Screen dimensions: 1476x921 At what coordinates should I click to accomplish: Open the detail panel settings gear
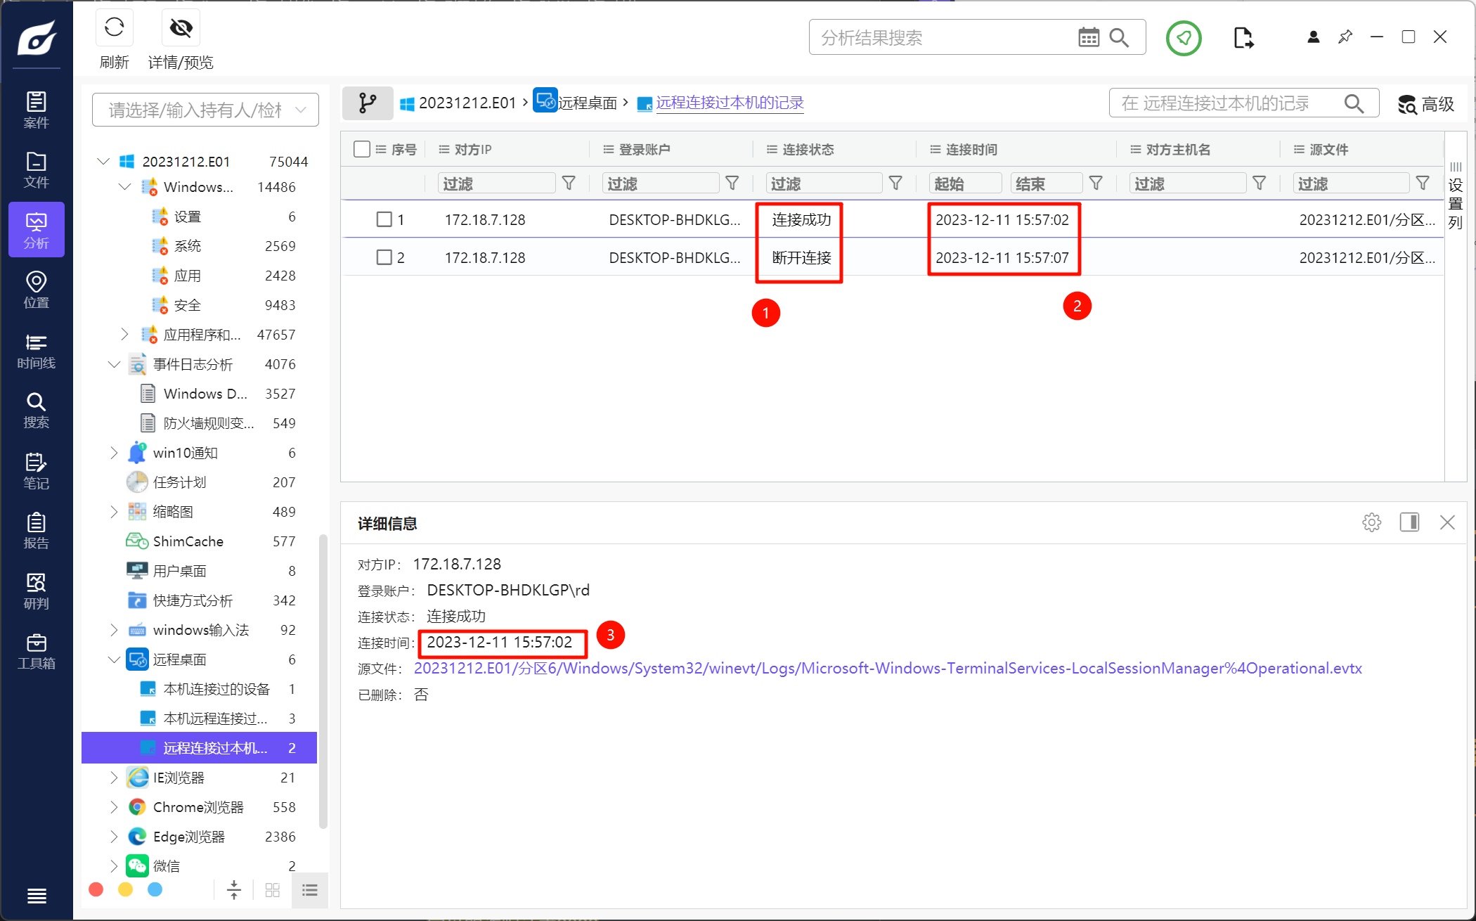[x=1371, y=522]
